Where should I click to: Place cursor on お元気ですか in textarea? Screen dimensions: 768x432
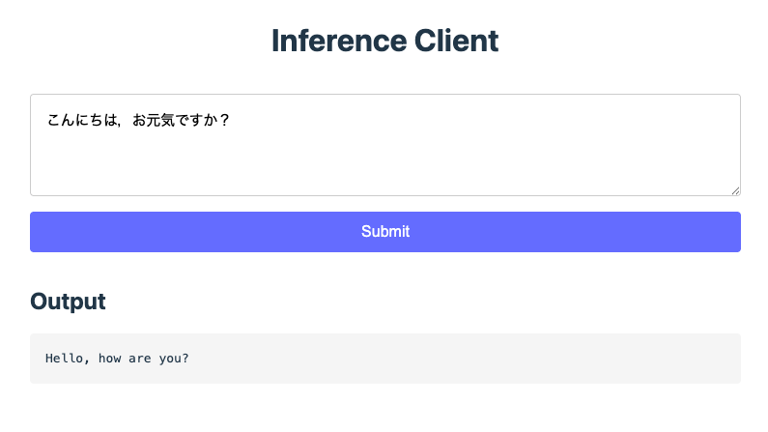(x=174, y=122)
